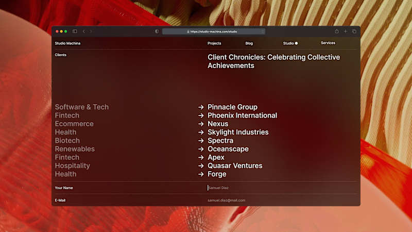Open the Share icon in the Safari toolbar
This screenshot has width=412, height=232.
(x=337, y=31)
